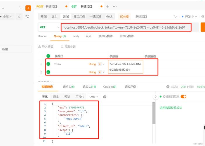Open the 开发中 status dropdown
The width and height of the screenshot is (205, 146).
[x=190, y=17]
